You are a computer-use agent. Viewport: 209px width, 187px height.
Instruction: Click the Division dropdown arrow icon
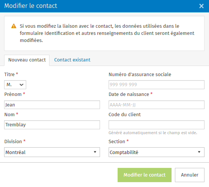[x=95, y=152]
